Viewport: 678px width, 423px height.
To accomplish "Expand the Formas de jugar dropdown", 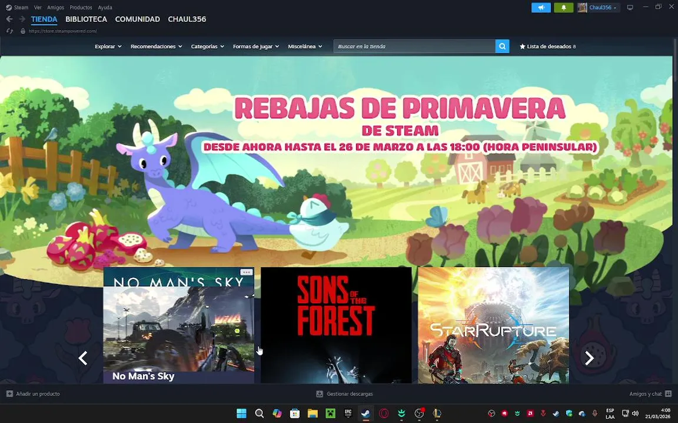I will [256, 46].
